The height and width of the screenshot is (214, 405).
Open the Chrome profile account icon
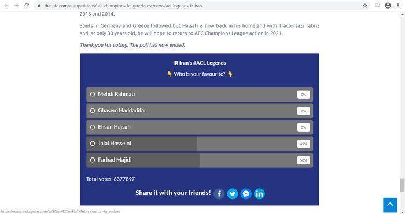tap(388, 6)
